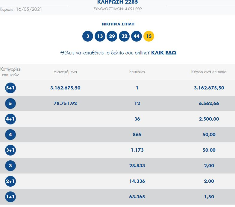235x207 pixels.
Task: Click the 6.562,66 winnings value
Action: click(209, 103)
